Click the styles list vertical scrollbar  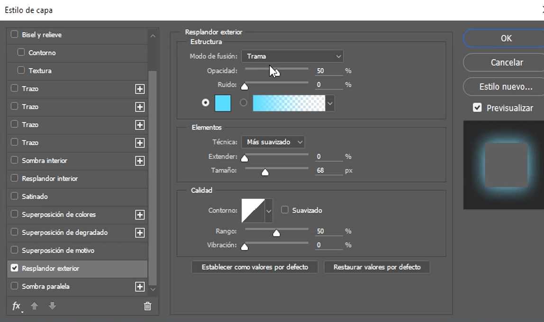click(153, 178)
